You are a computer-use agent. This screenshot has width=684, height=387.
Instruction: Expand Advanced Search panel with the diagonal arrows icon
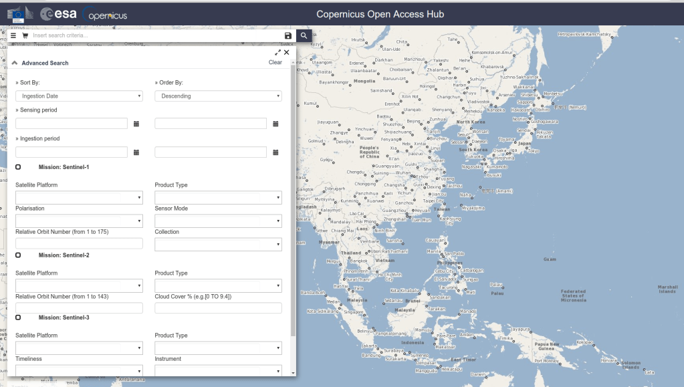277,51
